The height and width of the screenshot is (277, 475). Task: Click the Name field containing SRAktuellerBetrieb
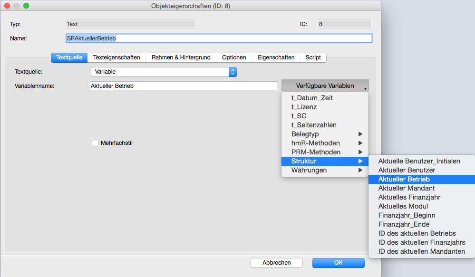pos(219,38)
